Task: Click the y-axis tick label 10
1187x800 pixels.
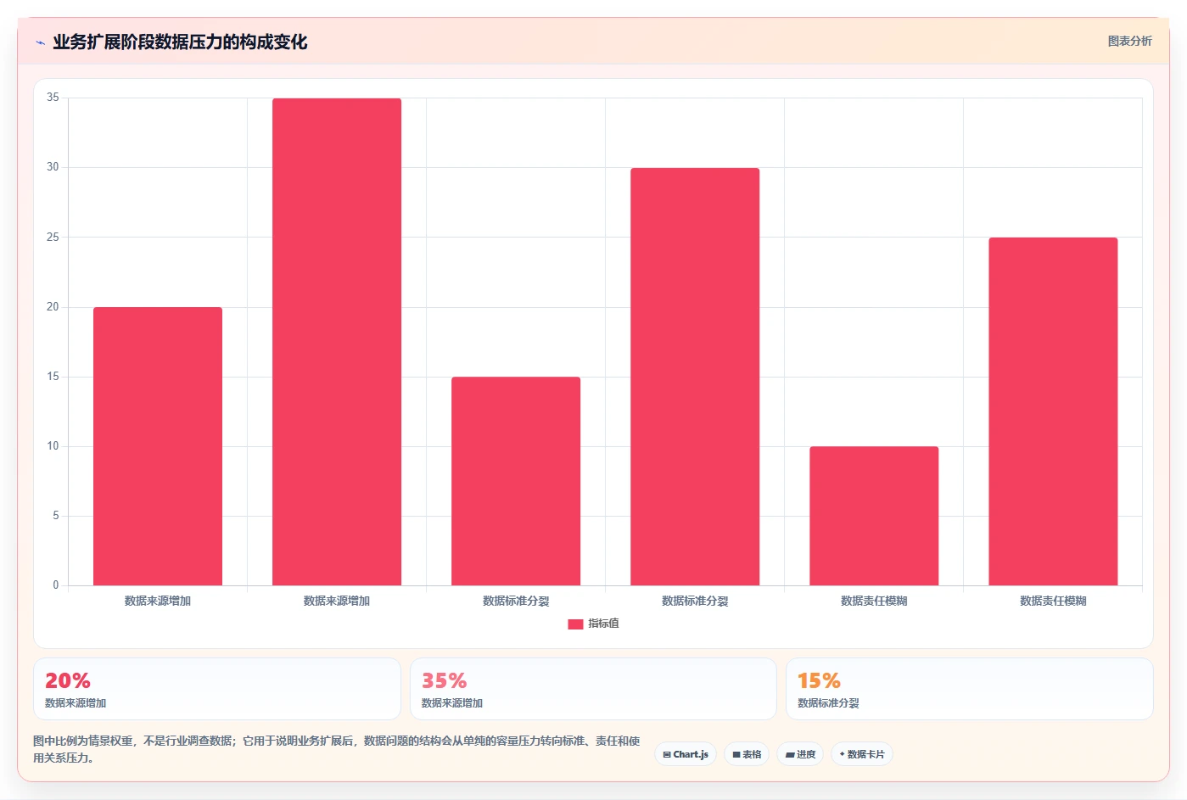Action: [x=53, y=445]
